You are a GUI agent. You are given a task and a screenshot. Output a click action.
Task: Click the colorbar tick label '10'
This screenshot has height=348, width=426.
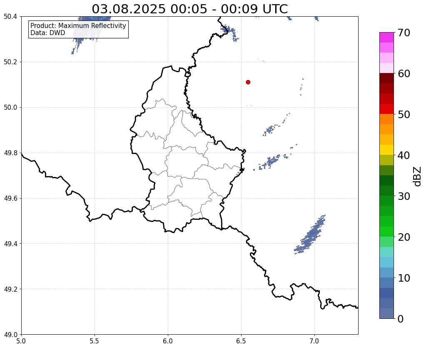tap(404, 278)
